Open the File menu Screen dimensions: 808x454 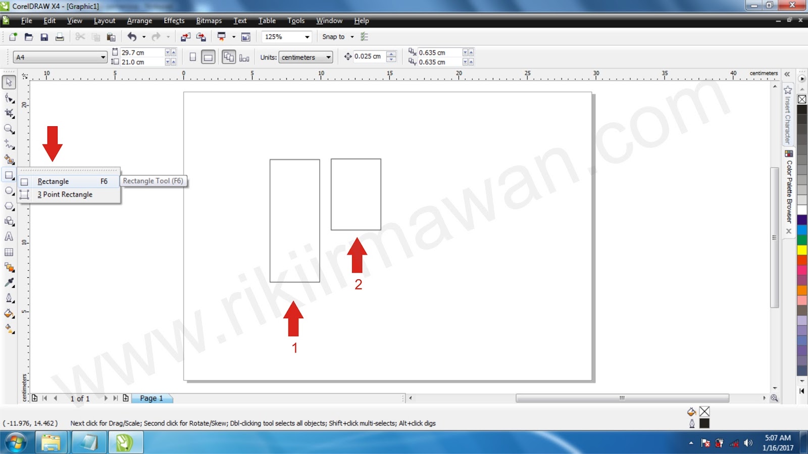(26, 21)
